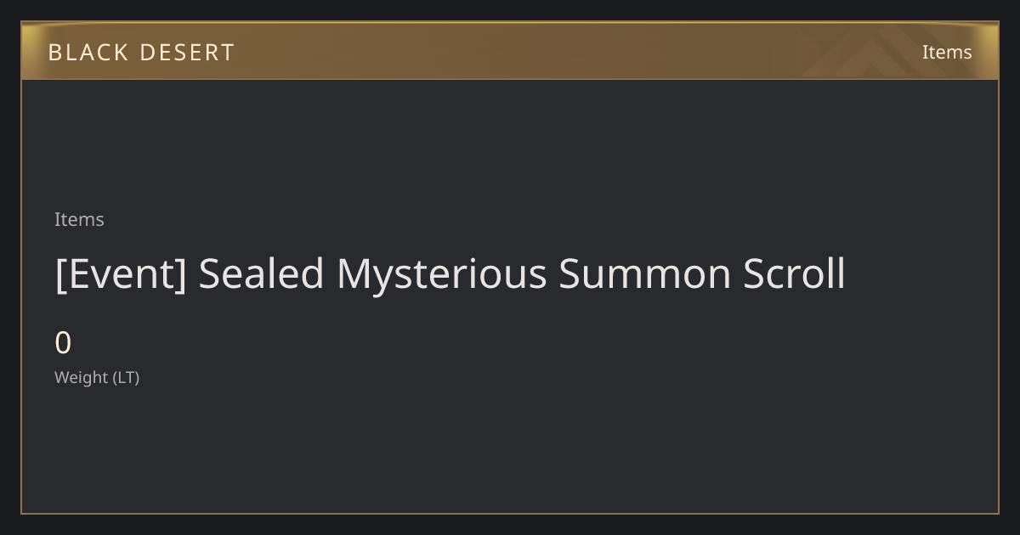This screenshot has width=1020, height=535.
Task: Click the word Summon in the item name
Action: pyautogui.click(x=645, y=274)
